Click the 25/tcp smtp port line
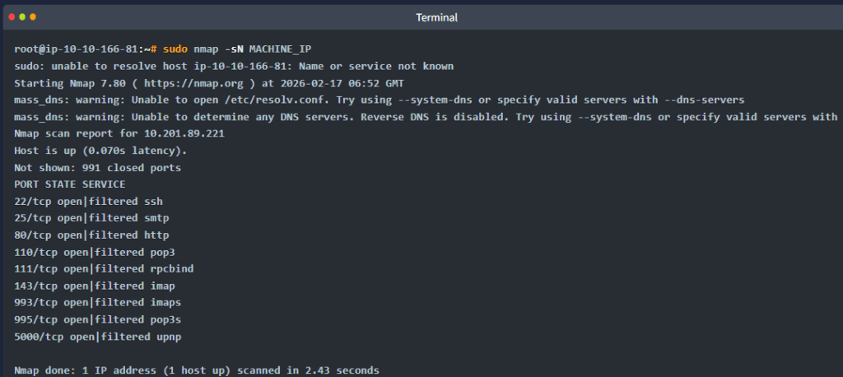 click(x=91, y=218)
